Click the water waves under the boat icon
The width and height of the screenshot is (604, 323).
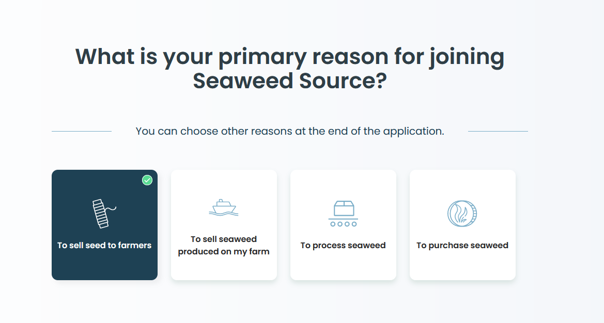(x=224, y=213)
